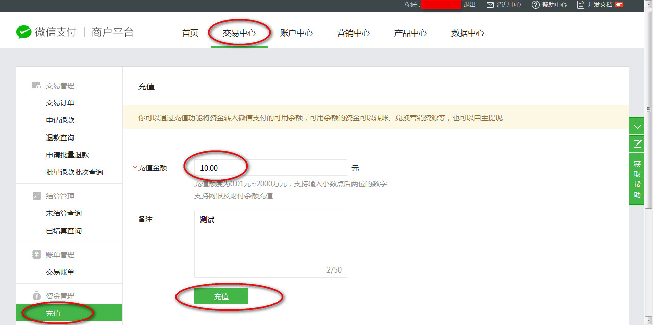The width and height of the screenshot is (653, 325).
Task: Open the 营销中心 tab
Action: 354,33
